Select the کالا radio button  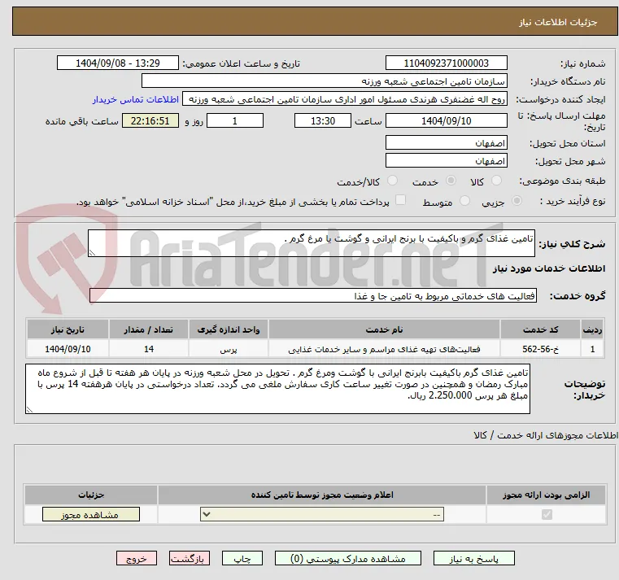[x=496, y=181]
